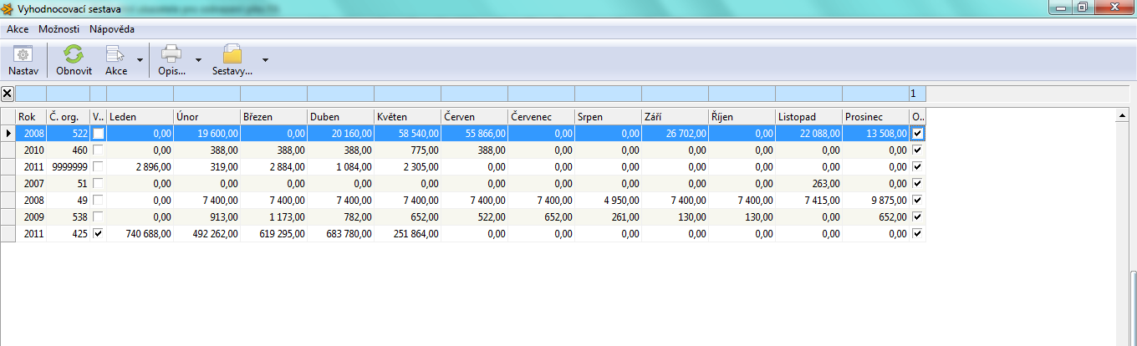Toggle the O checkbox in org 425 row
Viewport: 1137px width, 346px height.
(918, 234)
